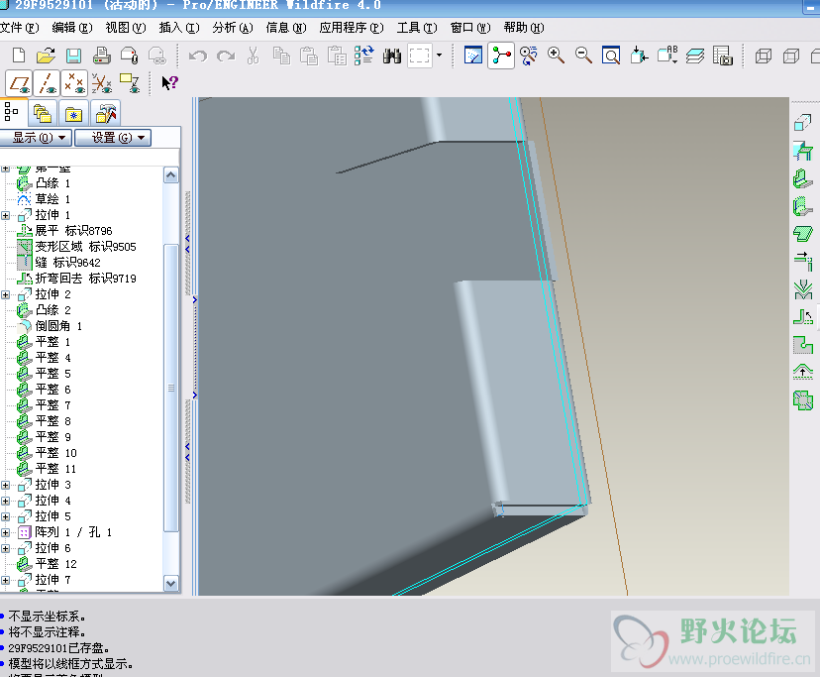Open the 显示 dropdown in model tree
The image size is (820, 677).
pos(35,138)
